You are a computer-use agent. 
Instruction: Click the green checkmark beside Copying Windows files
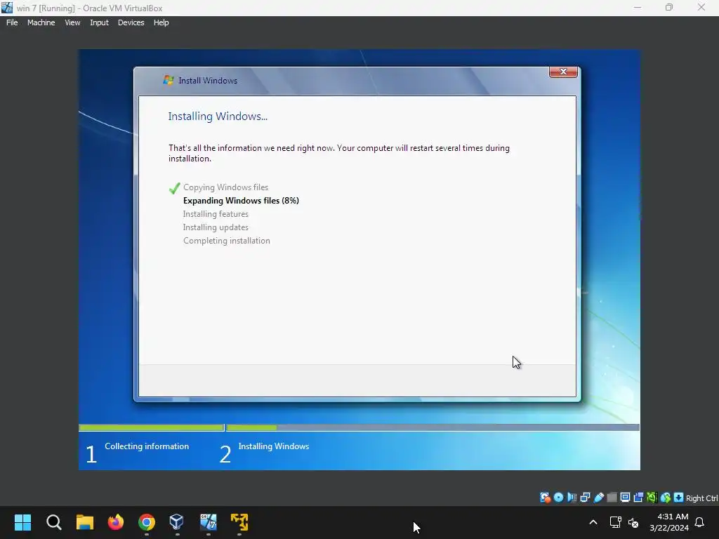tap(174, 188)
